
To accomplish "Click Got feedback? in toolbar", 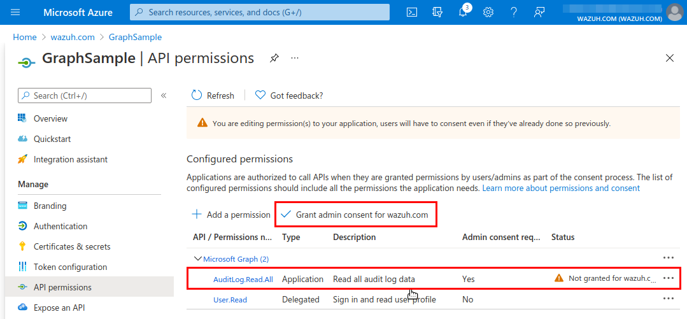I will coord(289,96).
